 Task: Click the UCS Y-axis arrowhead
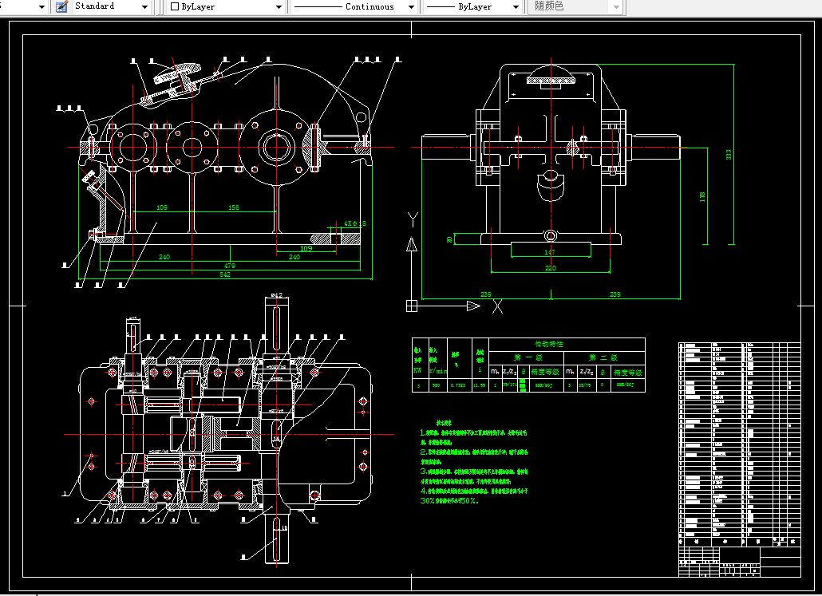coord(412,244)
